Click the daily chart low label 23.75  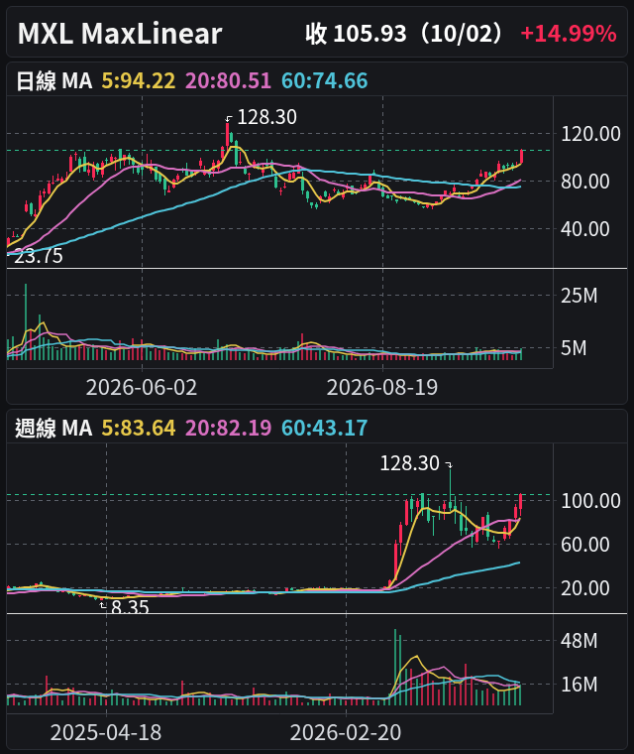pyautogui.click(x=39, y=256)
